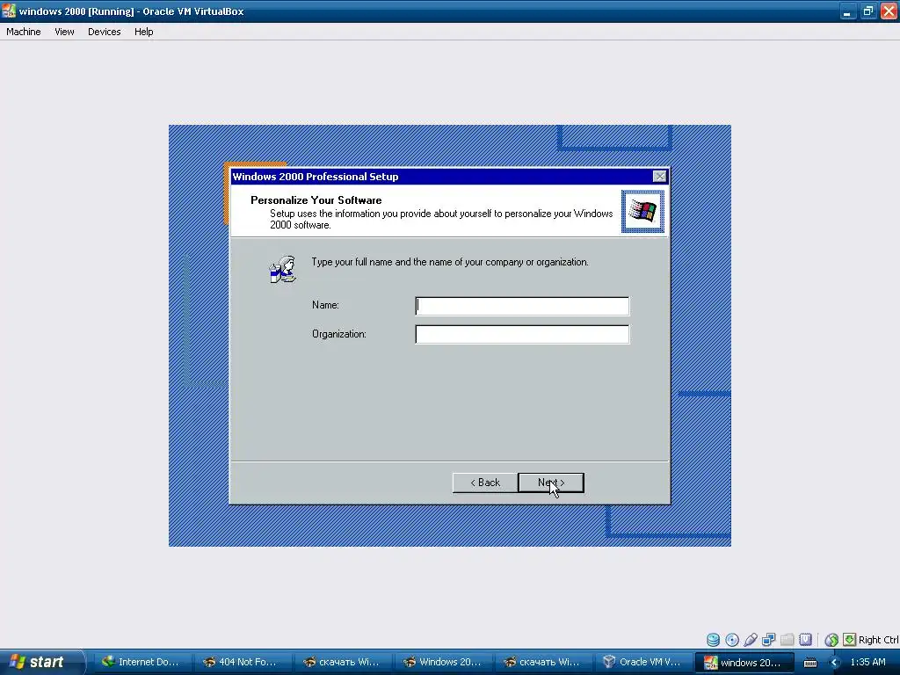Switch to Windows 20... browser taskbar window
The image size is (900, 675).
pos(443,662)
